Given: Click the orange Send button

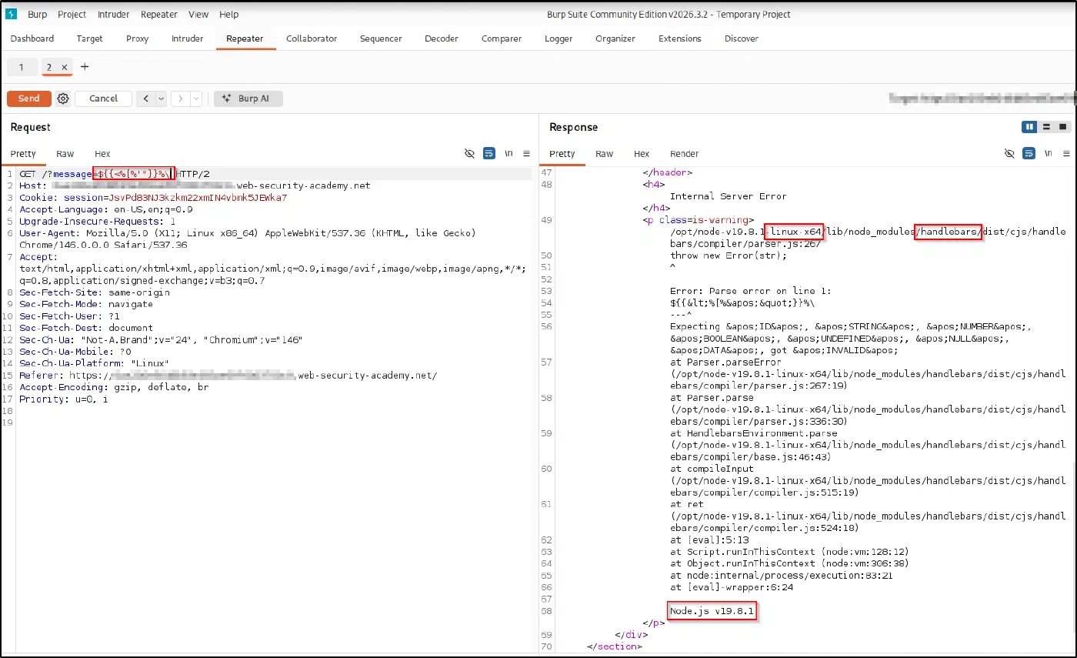Looking at the screenshot, I should 29,99.
